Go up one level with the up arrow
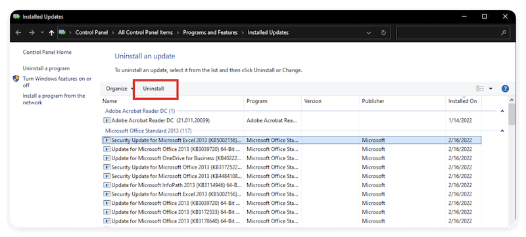The height and width of the screenshot is (237, 526). click(51, 32)
